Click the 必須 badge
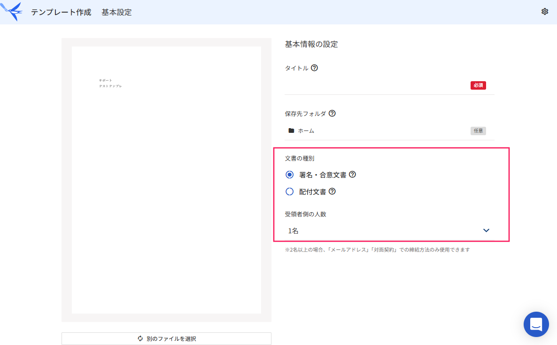Viewport: 557px width, 345px height. click(478, 85)
